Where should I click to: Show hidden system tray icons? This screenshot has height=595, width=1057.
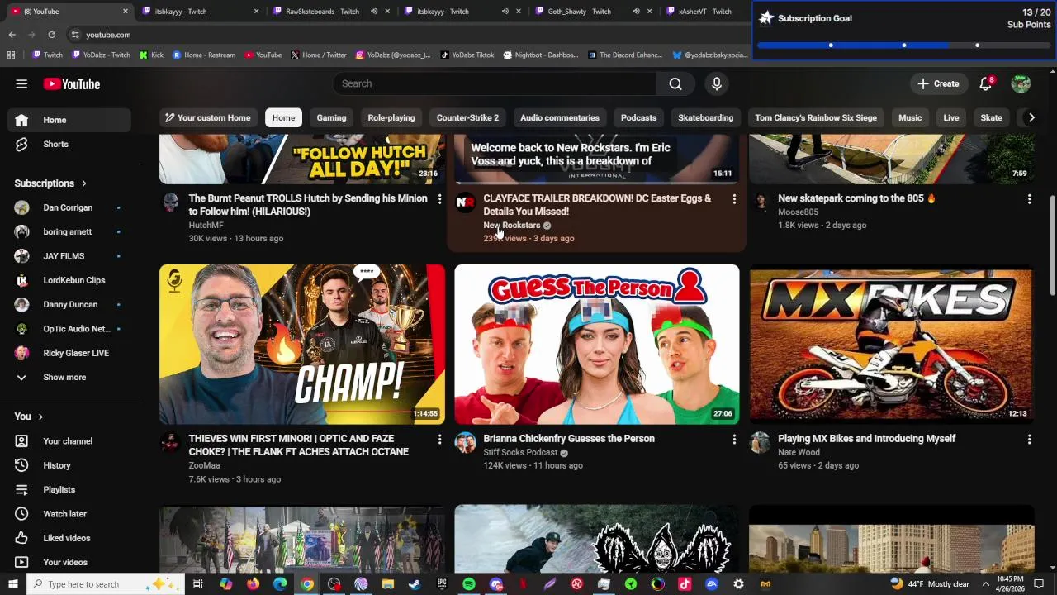(x=985, y=584)
